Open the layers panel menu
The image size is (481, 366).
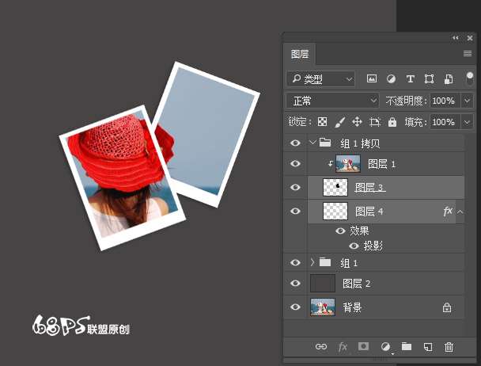pyautogui.click(x=468, y=54)
